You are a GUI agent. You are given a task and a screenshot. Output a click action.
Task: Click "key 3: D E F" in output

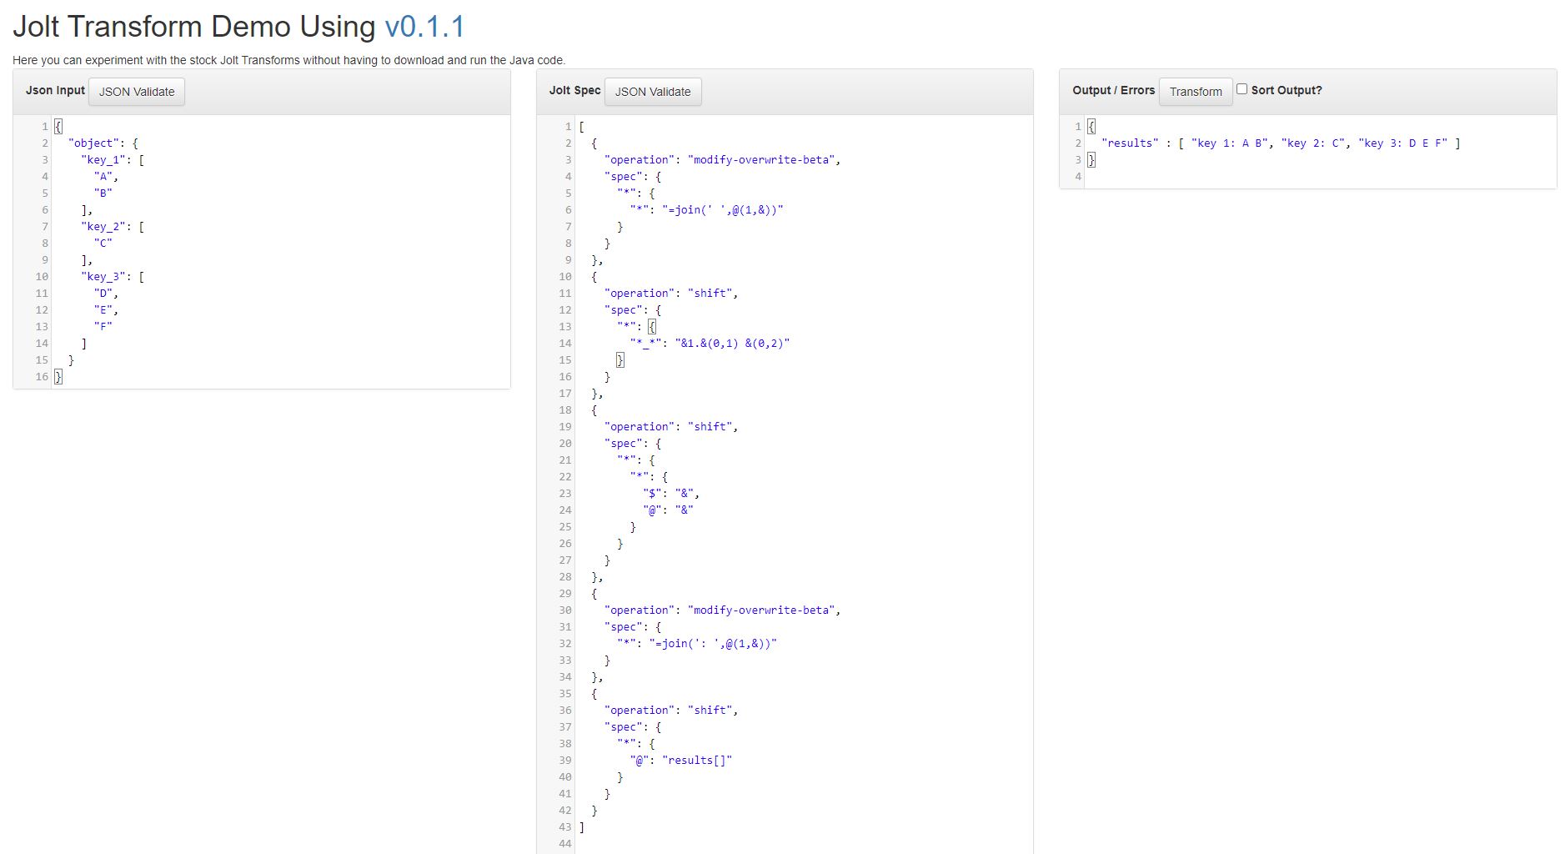(1402, 143)
